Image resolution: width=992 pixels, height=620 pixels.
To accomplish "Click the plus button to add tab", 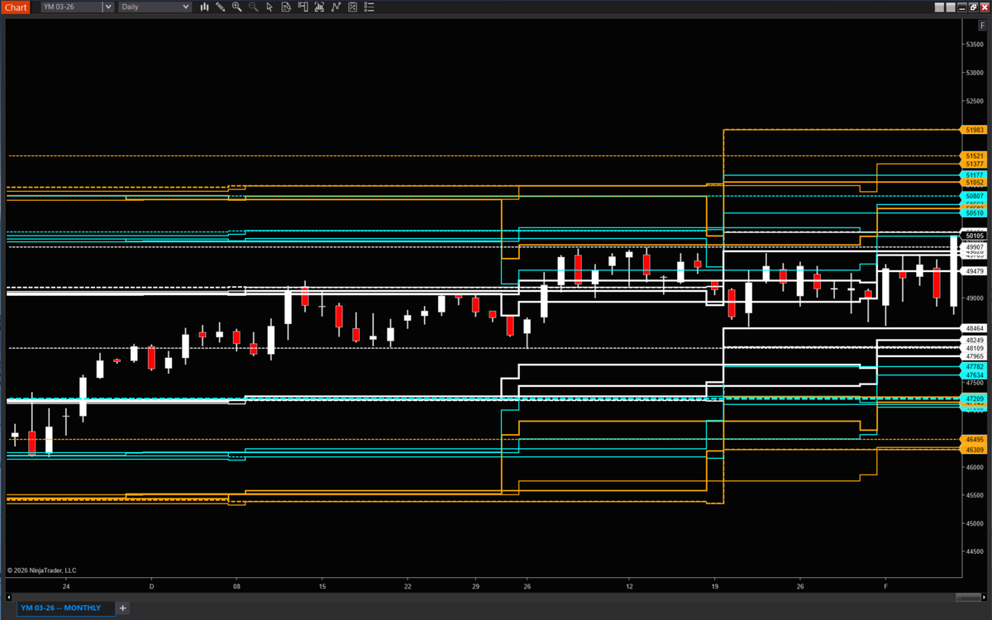I will tap(122, 608).
